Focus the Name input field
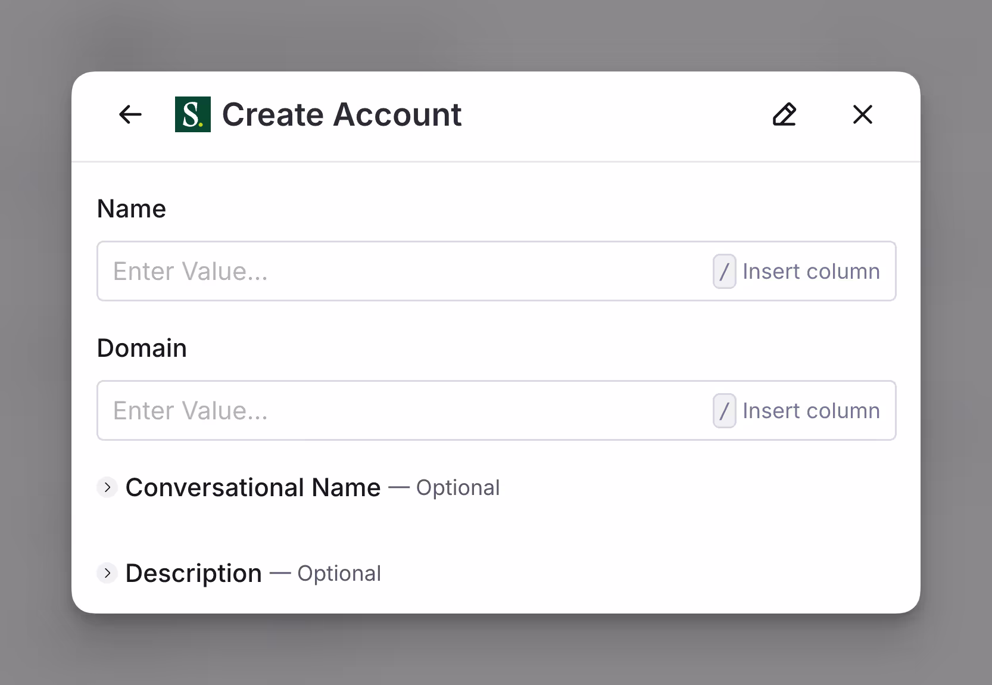Image resolution: width=992 pixels, height=685 pixels. 497,271
